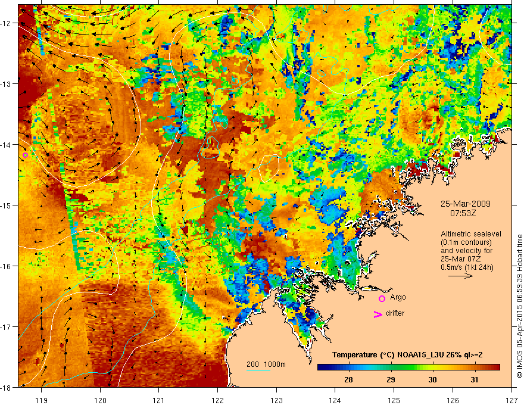
Task: Click the longitude axis label 126
Action: point(453,400)
